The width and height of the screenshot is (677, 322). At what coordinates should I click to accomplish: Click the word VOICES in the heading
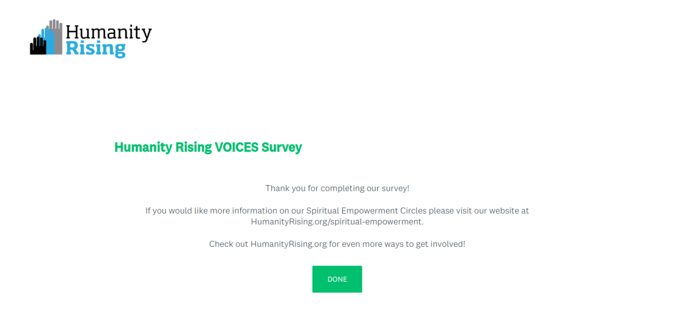[236, 147]
